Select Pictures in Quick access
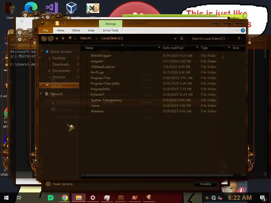The height and width of the screenshot is (203, 271). click(x=58, y=77)
